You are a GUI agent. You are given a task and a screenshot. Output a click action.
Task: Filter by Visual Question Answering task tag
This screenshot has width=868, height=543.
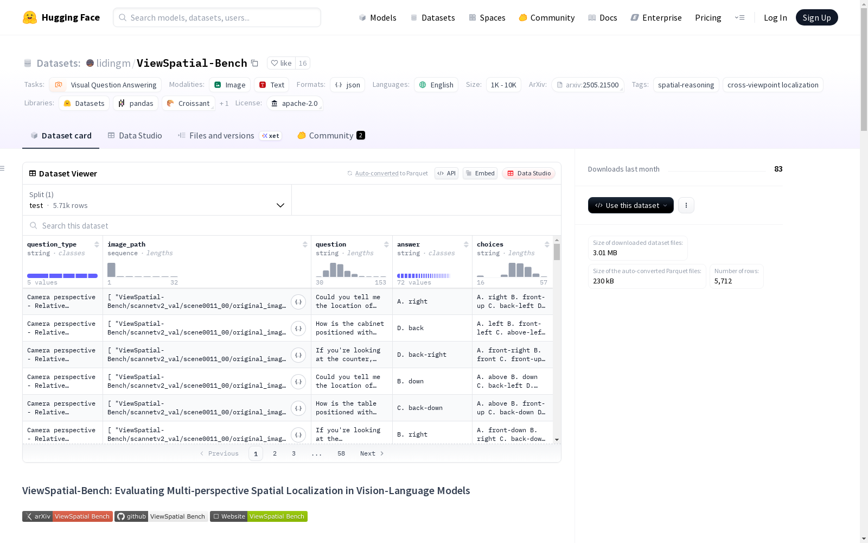click(x=105, y=85)
